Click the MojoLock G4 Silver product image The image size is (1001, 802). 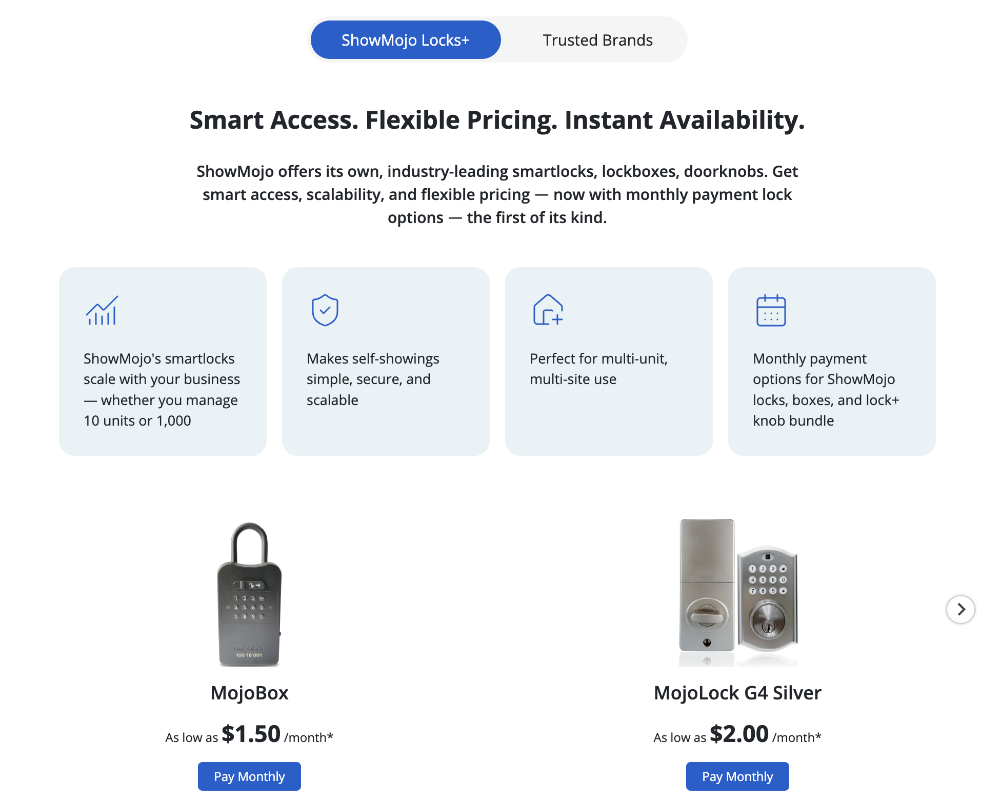click(737, 592)
